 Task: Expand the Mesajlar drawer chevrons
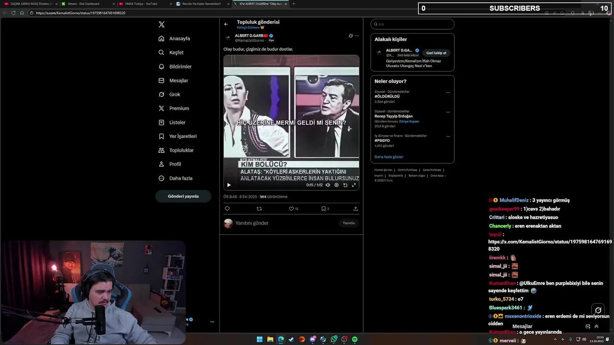[596, 326]
